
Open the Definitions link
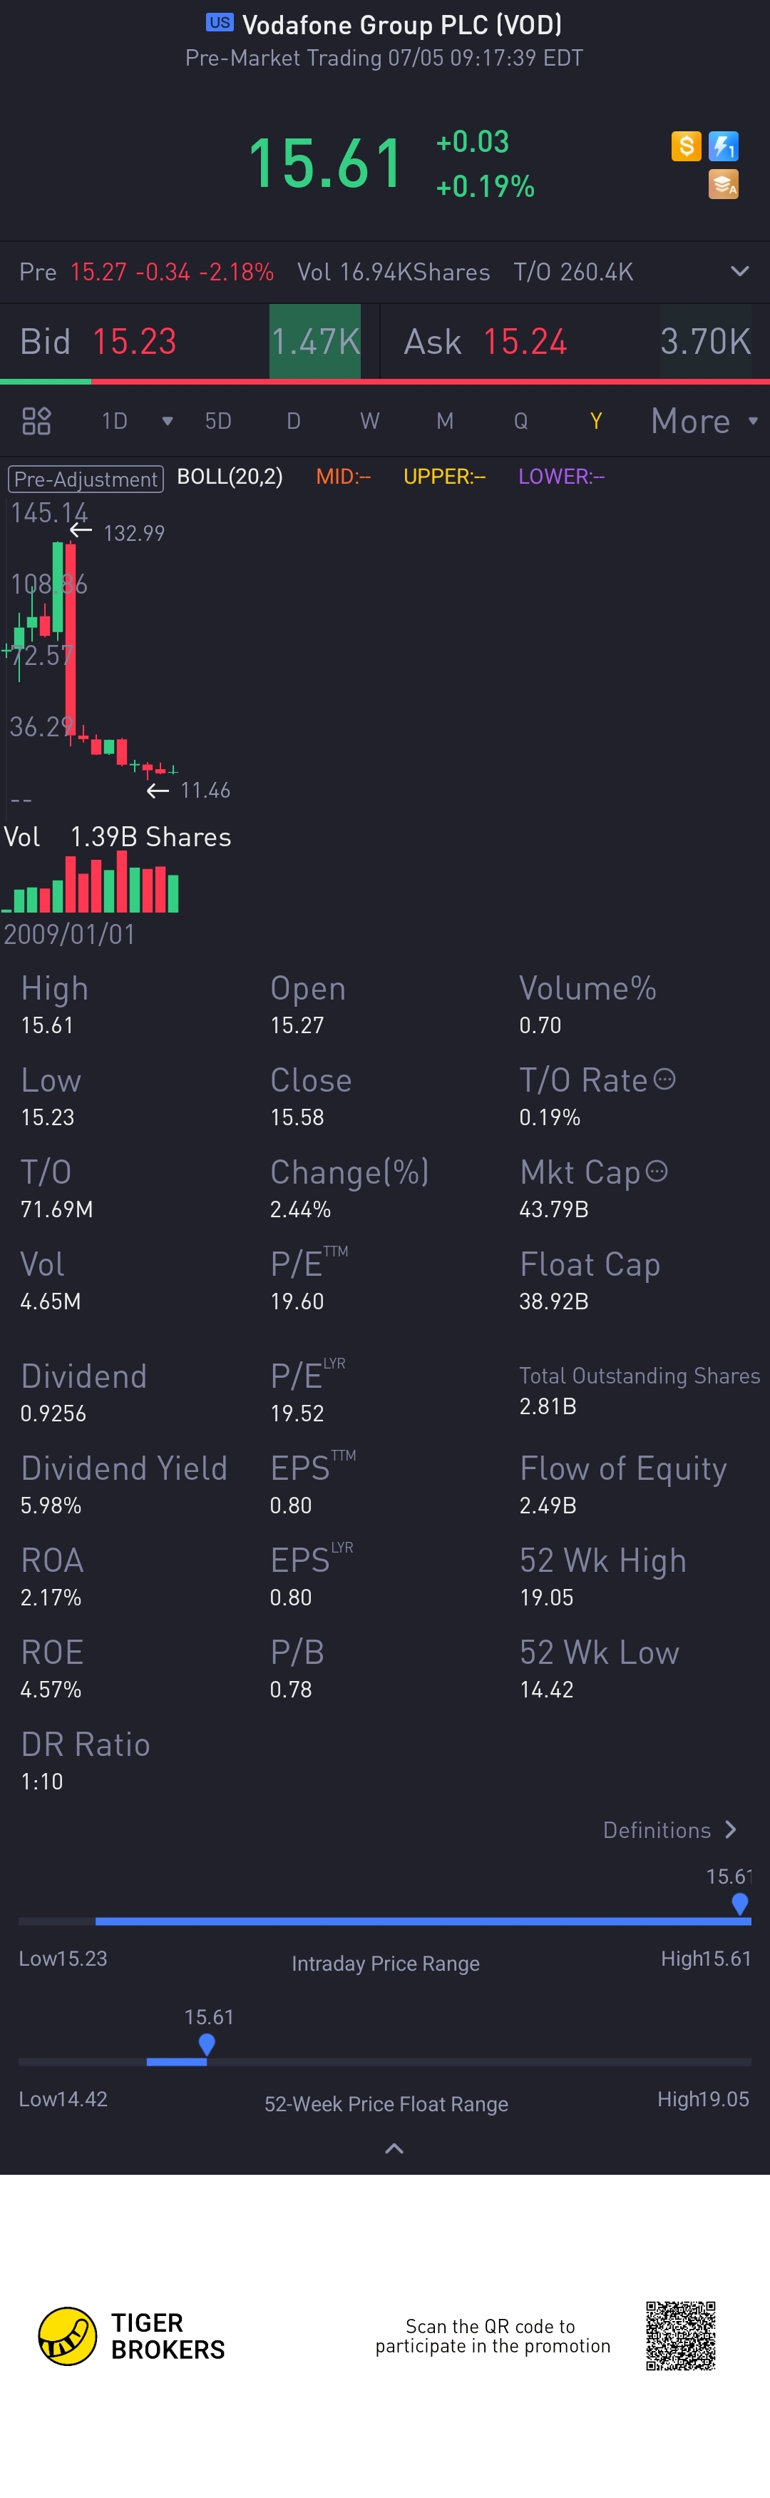(669, 1830)
